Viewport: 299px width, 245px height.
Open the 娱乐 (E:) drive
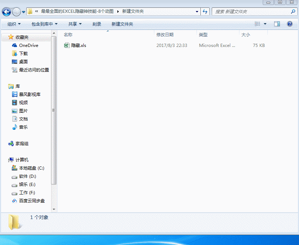pyautogui.click(x=27, y=185)
